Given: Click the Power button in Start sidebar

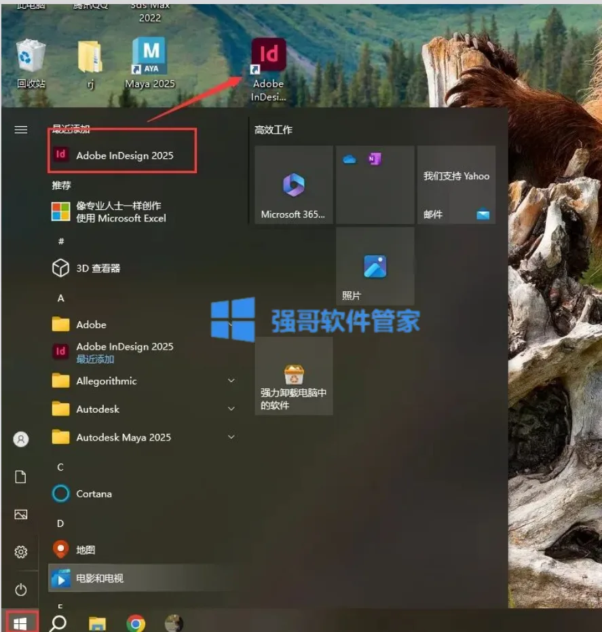Looking at the screenshot, I should pyautogui.click(x=20, y=590).
